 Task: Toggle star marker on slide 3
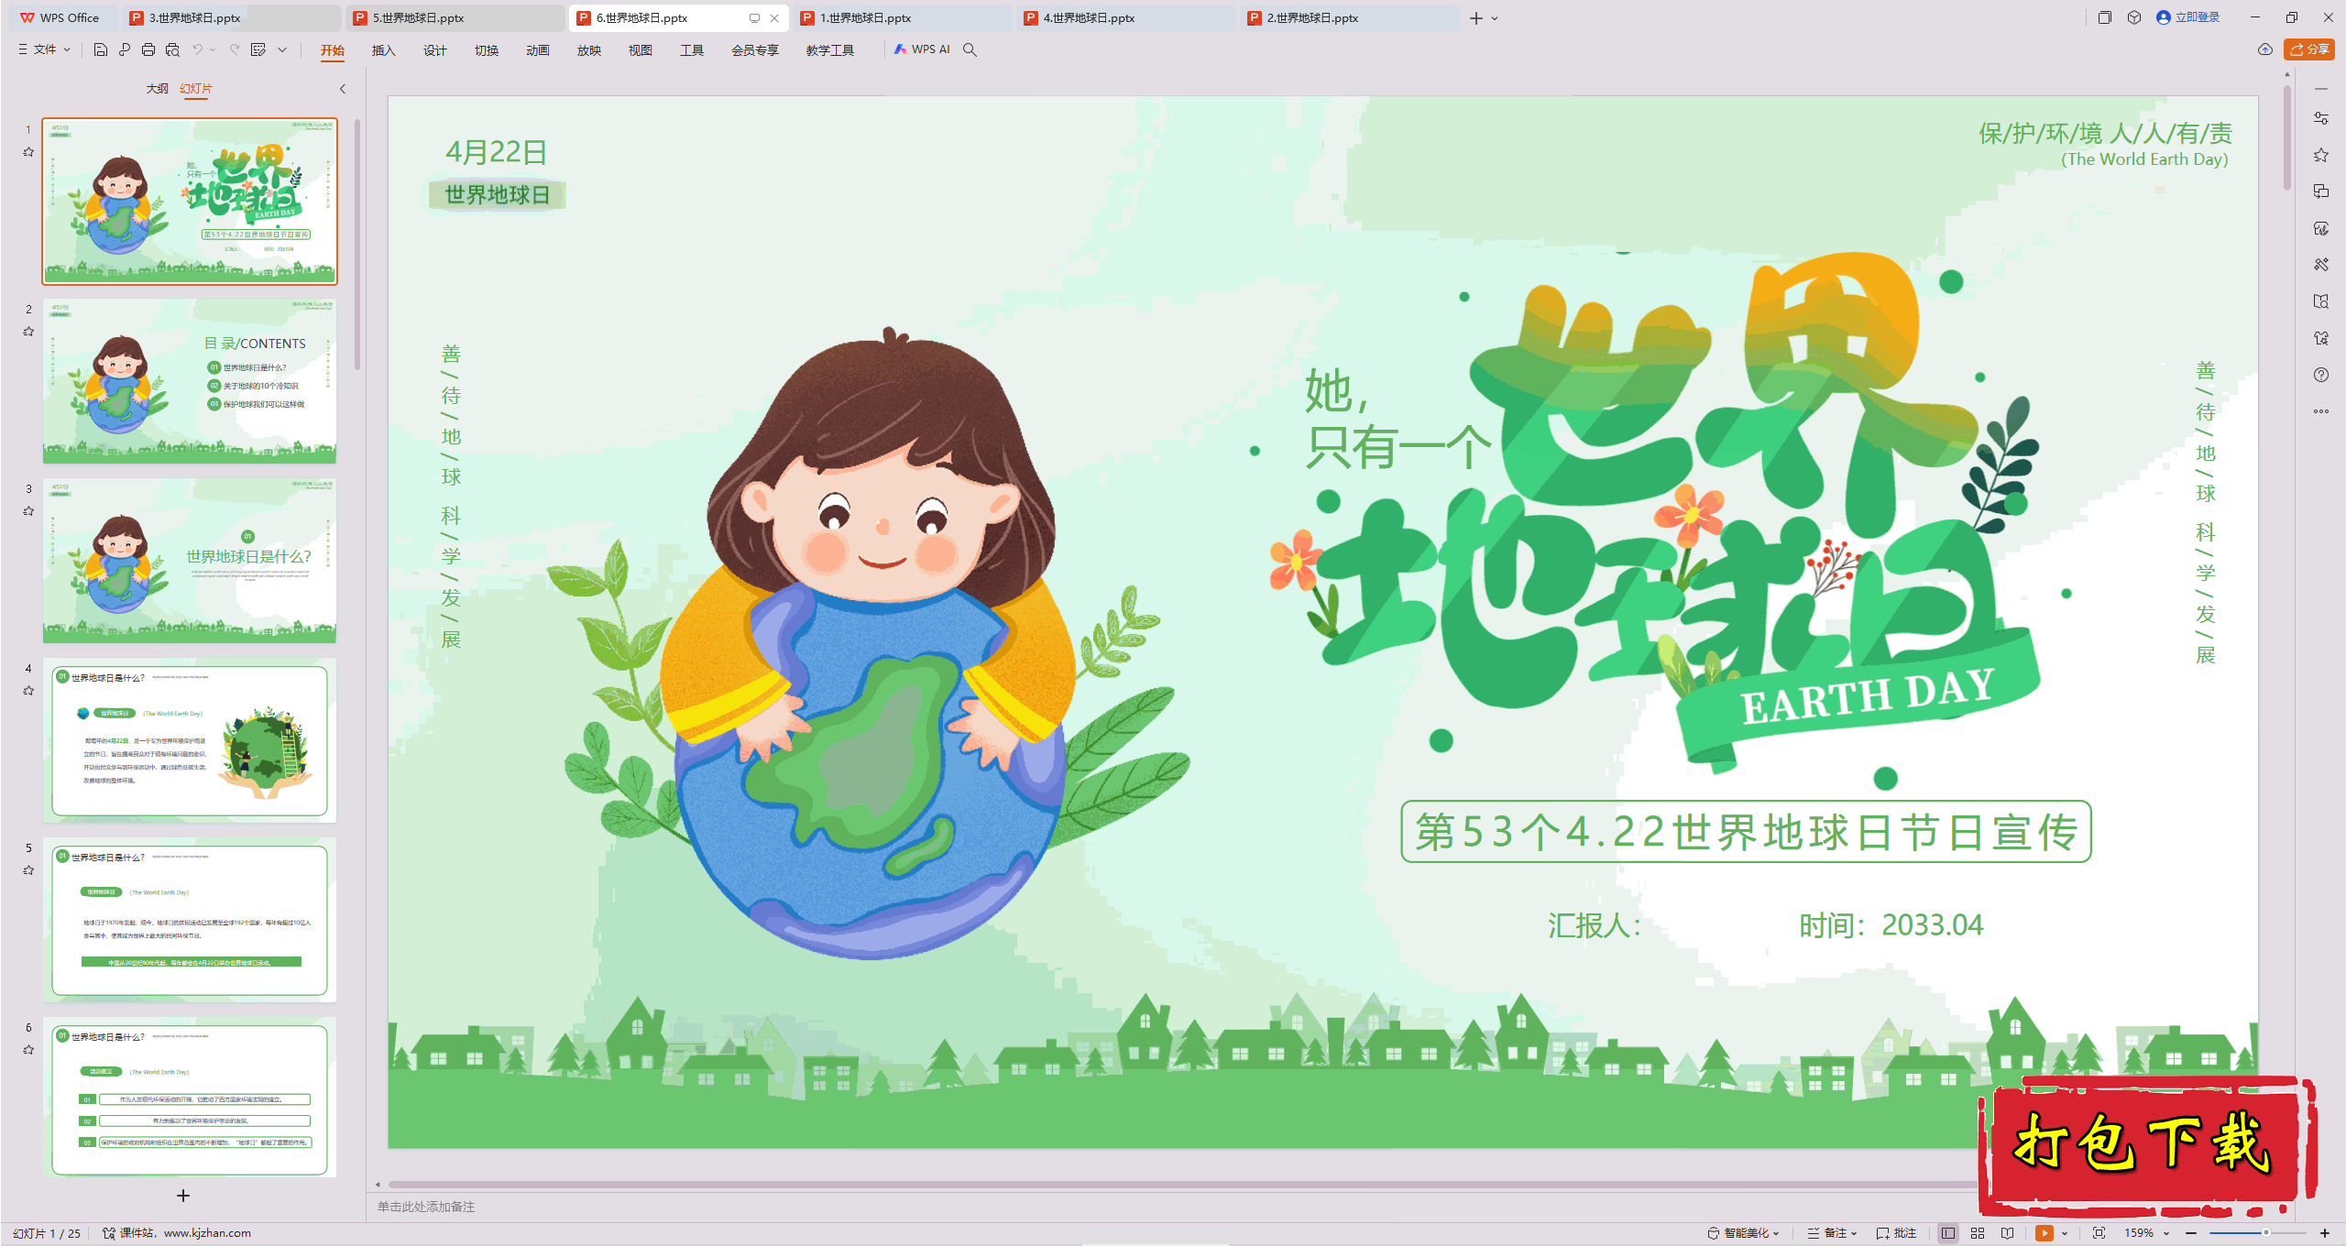pos(28,511)
